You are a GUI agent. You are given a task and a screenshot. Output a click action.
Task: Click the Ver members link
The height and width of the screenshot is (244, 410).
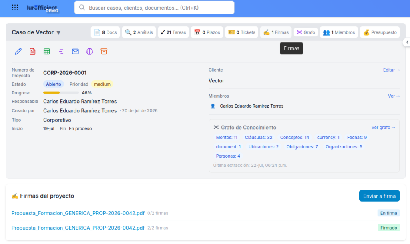tap(394, 96)
